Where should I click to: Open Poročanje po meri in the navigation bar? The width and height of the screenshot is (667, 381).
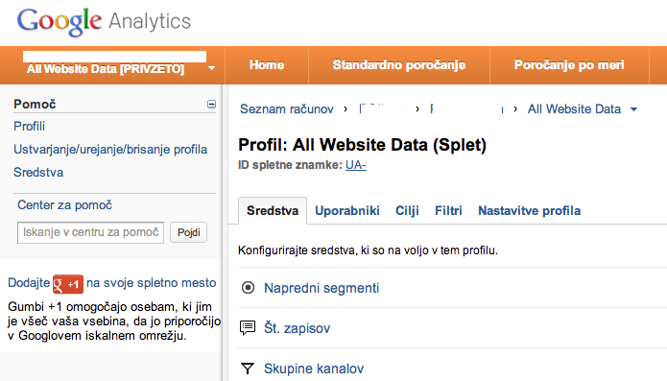569,64
